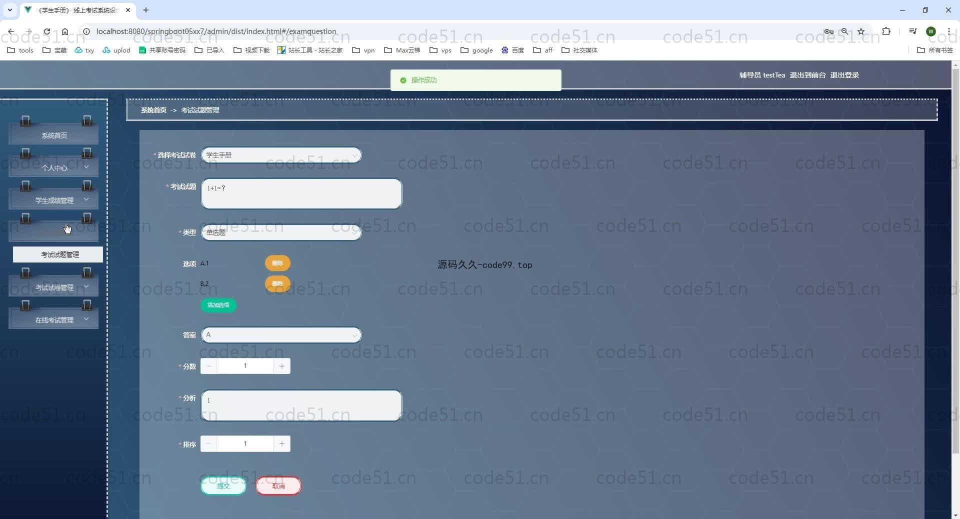Open the 选择考试试卷 dropdown
Screen dimensions: 960x519
pos(281,155)
